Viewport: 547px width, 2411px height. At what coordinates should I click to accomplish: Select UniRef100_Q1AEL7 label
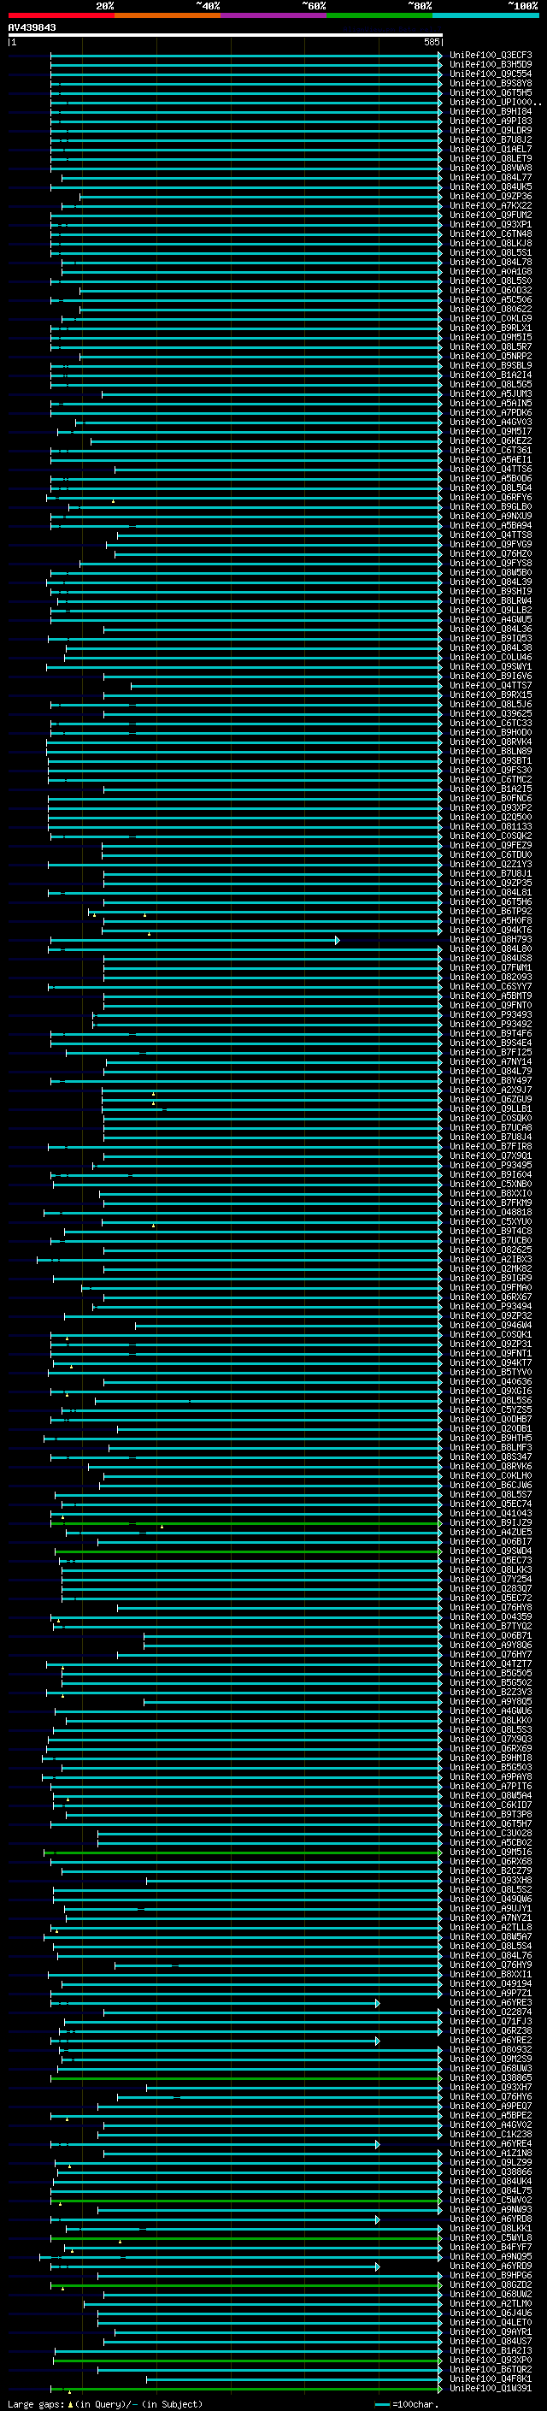[x=490, y=149]
